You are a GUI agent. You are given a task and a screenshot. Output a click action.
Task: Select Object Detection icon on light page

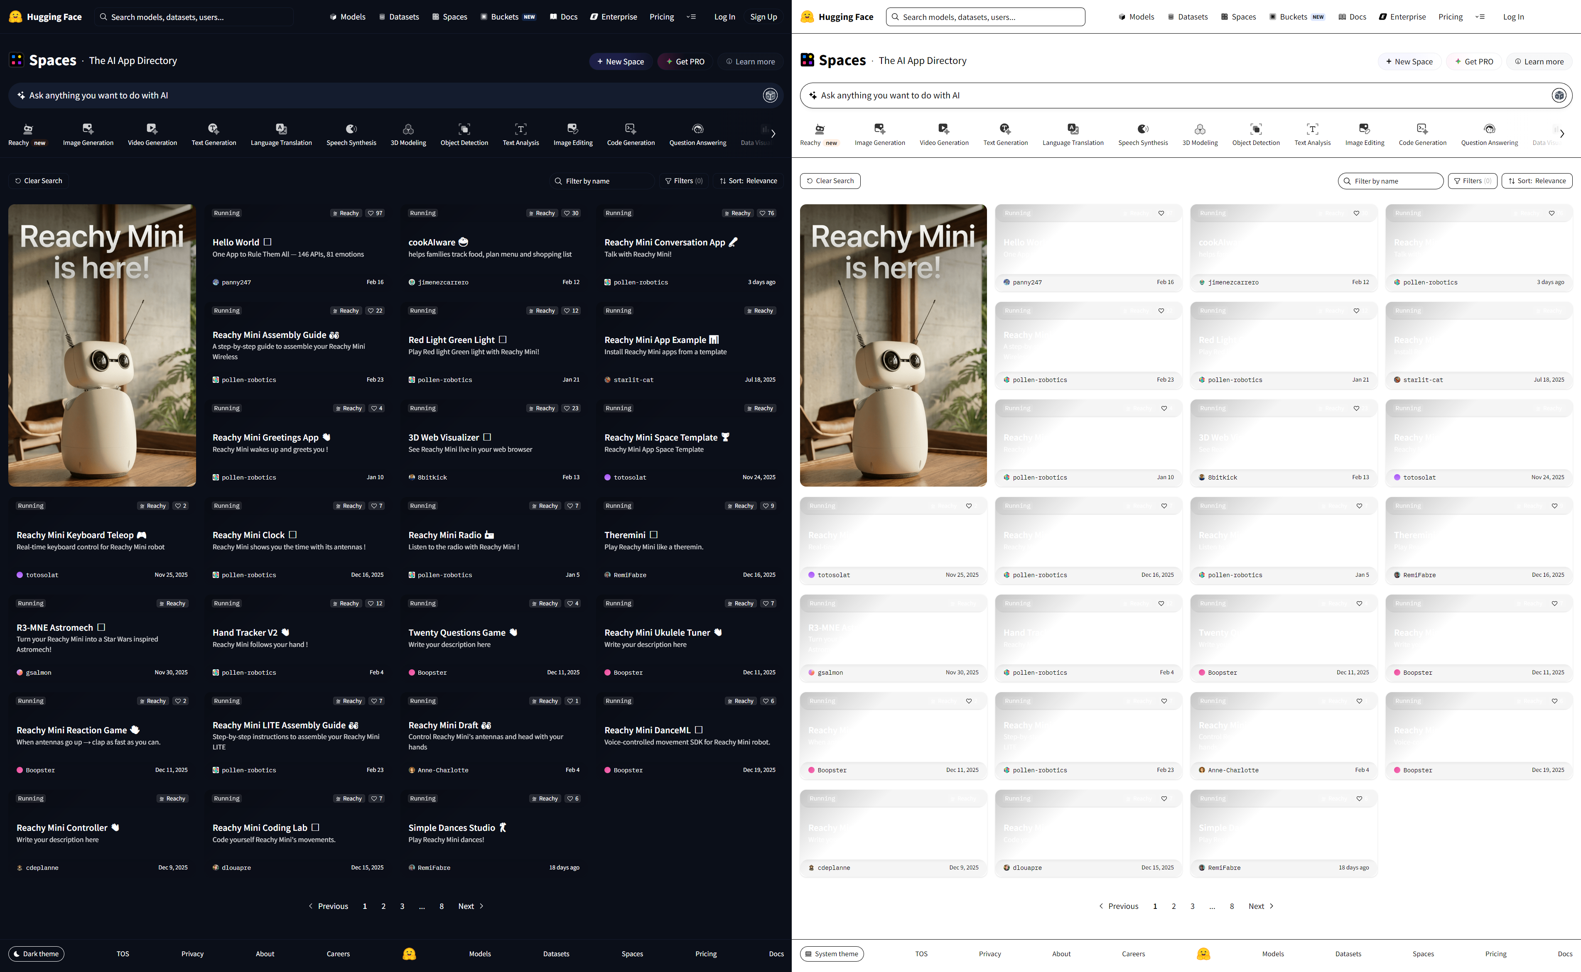[x=1256, y=129]
